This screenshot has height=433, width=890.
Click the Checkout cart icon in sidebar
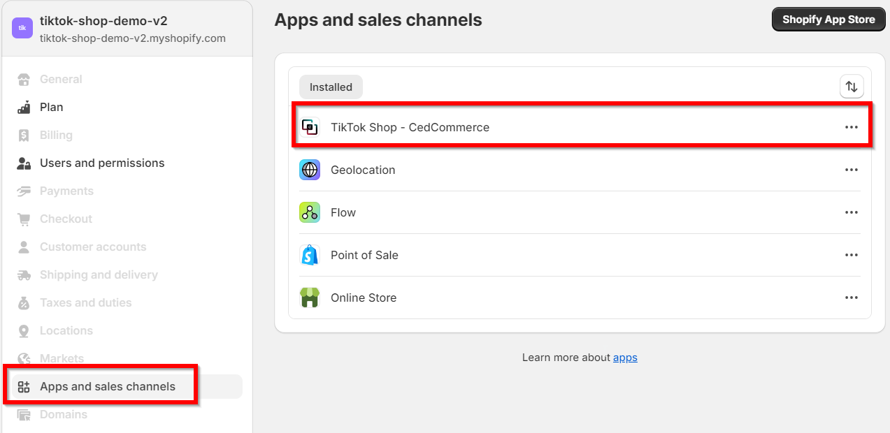click(24, 219)
